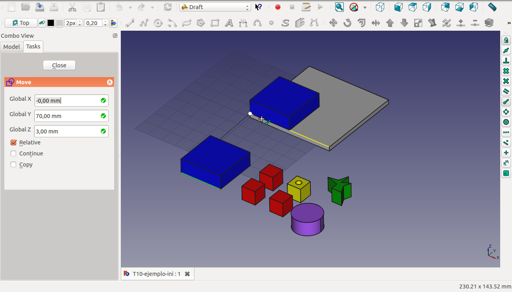Viewport: 512px width, 292px height.
Task: Select the Draft rotate tool
Action: pos(347,23)
